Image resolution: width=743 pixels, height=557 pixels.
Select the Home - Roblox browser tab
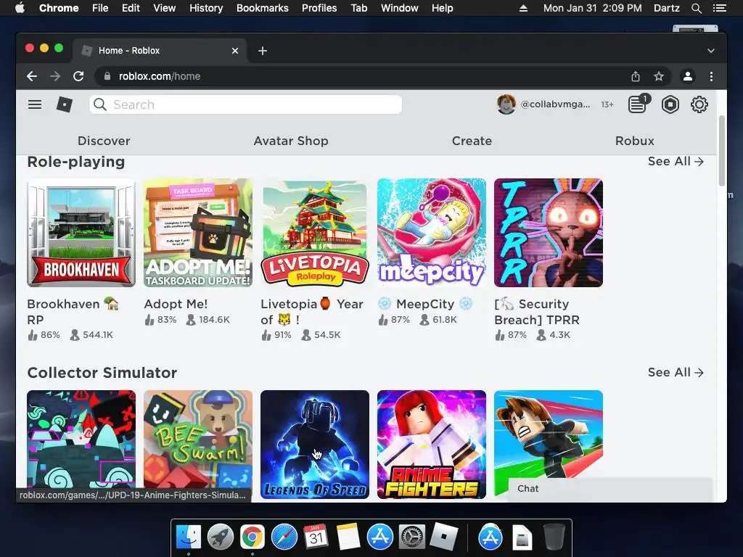159,51
